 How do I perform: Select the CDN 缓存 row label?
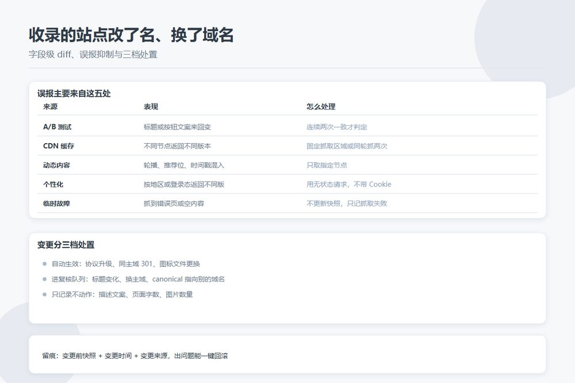(x=58, y=146)
